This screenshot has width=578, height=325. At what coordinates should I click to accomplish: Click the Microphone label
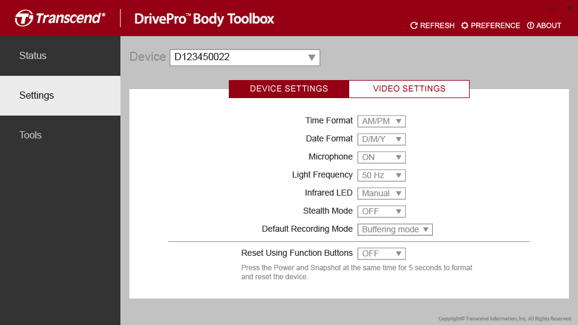(331, 156)
